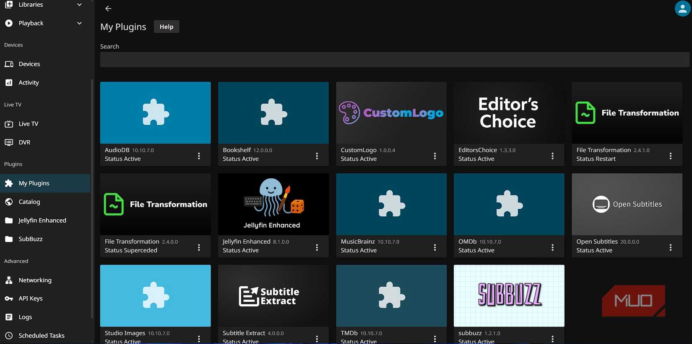Open File Transformation 2.4.1.0 options menu

(x=671, y=156)
